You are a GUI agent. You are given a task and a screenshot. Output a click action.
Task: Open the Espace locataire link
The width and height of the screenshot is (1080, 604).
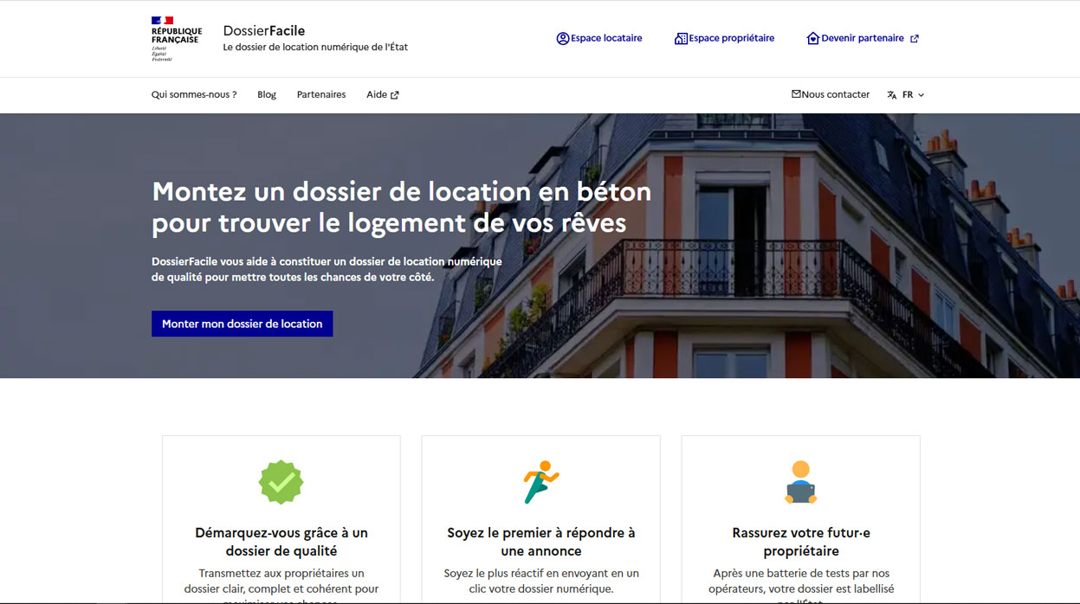click(x=606, y=38)
